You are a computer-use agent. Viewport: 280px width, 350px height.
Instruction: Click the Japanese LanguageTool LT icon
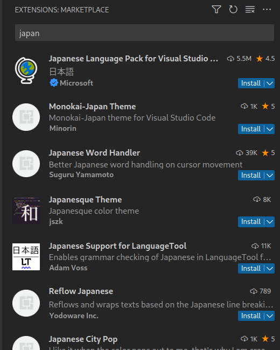tap(26, 257)
